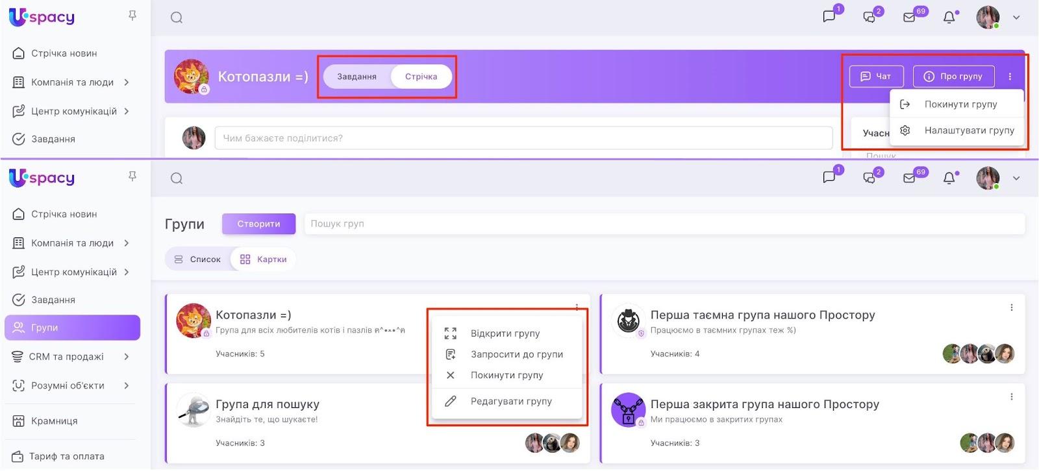1039x471 pixels.
Task: Click the profile photo in the upper top bar
Action: (x=988, y=18)
